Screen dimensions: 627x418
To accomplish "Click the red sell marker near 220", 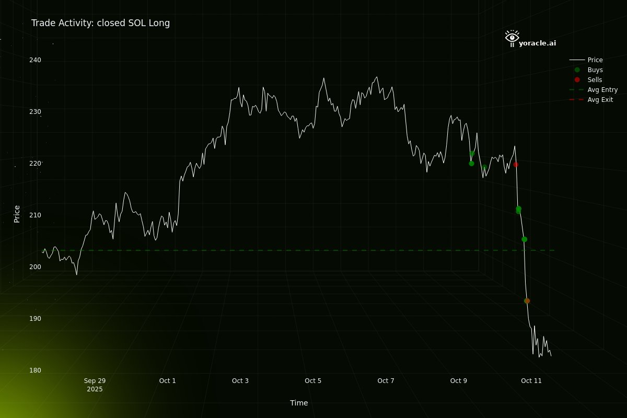I will (x=516, y=165).
